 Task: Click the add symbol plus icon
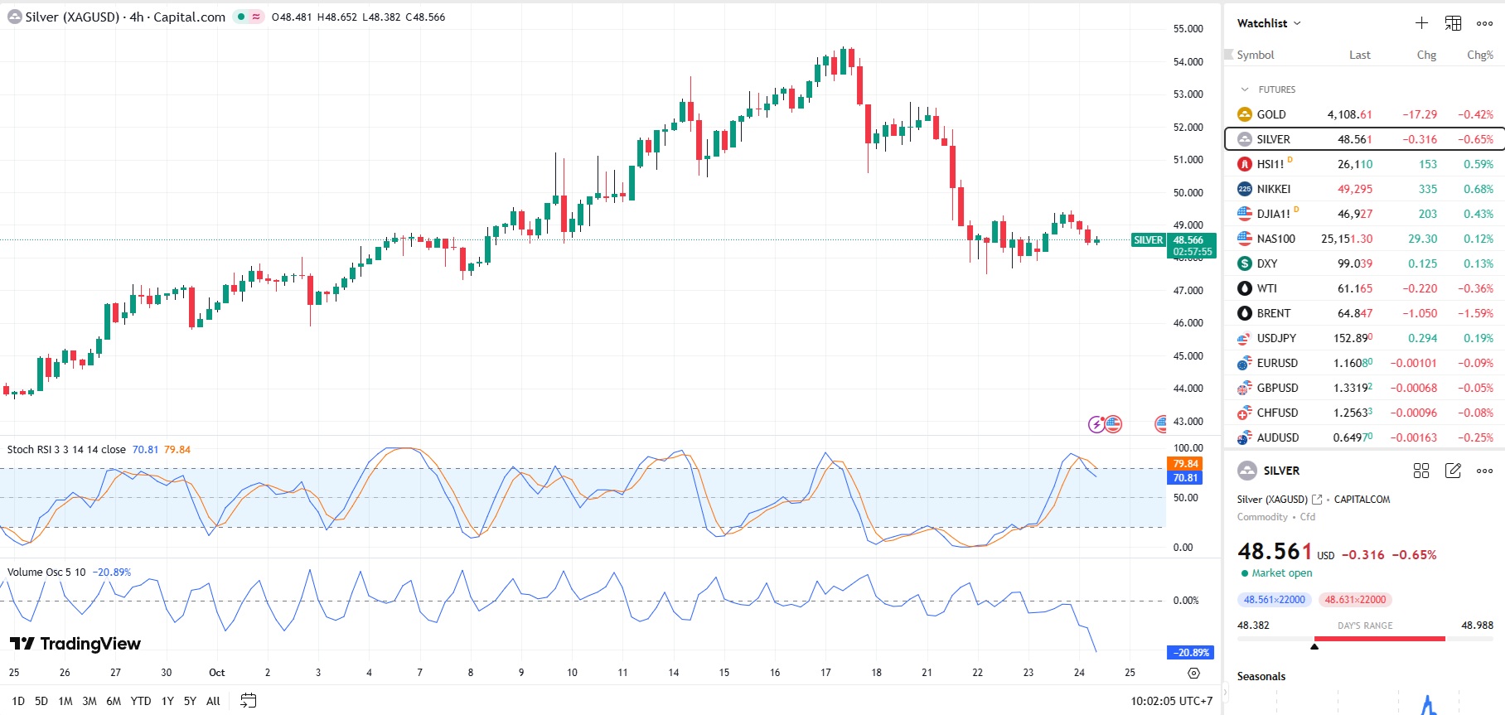[1421, 23]
